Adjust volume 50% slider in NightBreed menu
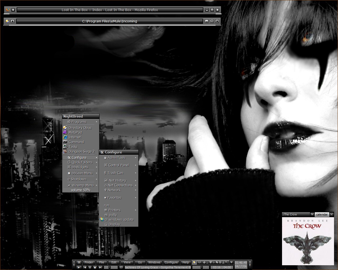Viewport: 338px width, 270px height. point(81,190)
